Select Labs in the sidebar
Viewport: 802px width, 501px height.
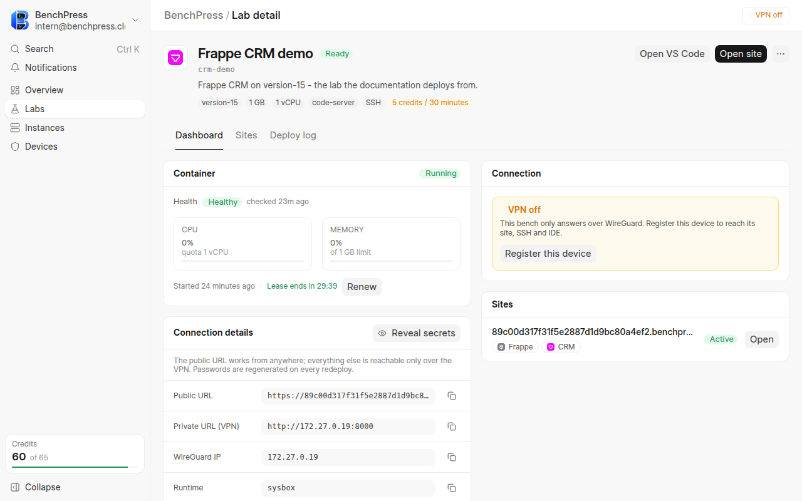75,109
